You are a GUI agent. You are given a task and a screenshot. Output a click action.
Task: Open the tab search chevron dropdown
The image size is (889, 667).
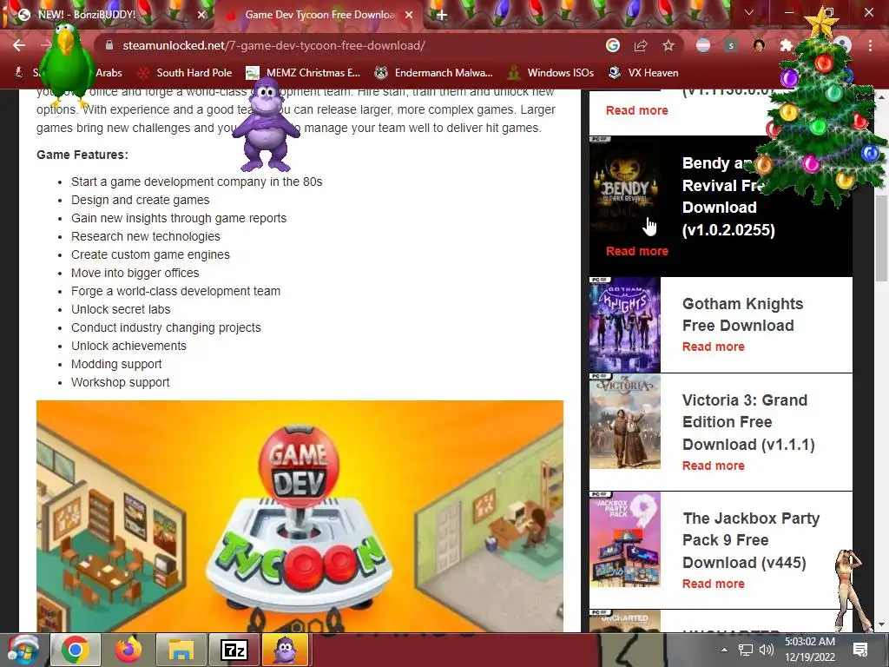coord(749,12)
